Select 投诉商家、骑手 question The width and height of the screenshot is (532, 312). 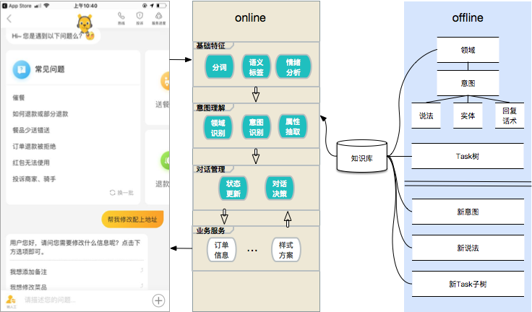click(x=34, y=179)
